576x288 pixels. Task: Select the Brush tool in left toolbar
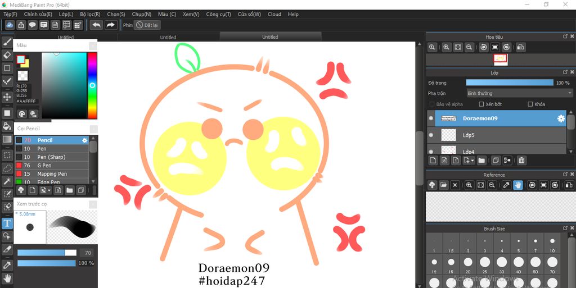tap(7, 42)
